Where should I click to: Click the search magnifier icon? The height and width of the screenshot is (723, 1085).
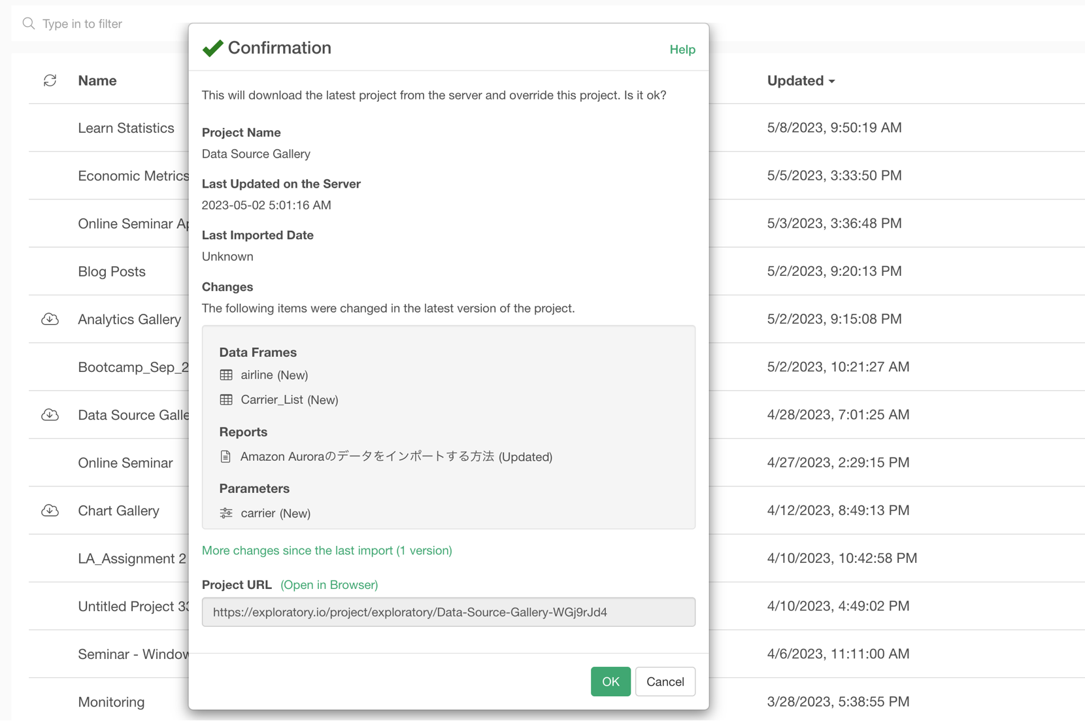(x=28, y=24)
